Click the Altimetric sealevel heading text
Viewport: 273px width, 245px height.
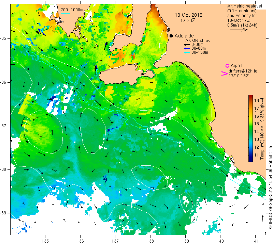point(244,6)
